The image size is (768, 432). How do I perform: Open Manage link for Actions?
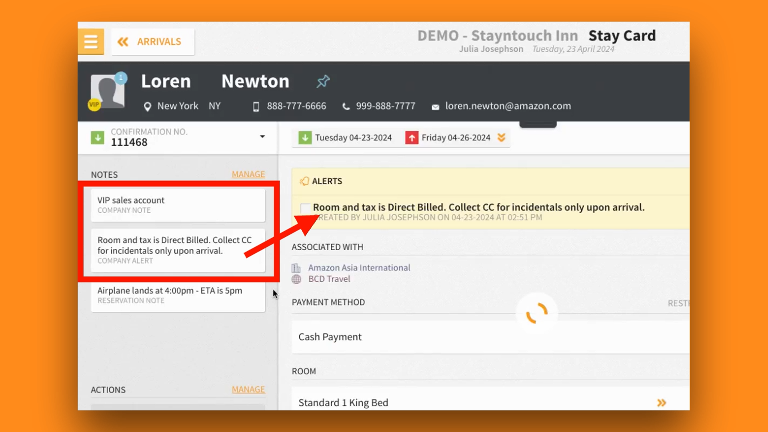(x=248, y=390)
